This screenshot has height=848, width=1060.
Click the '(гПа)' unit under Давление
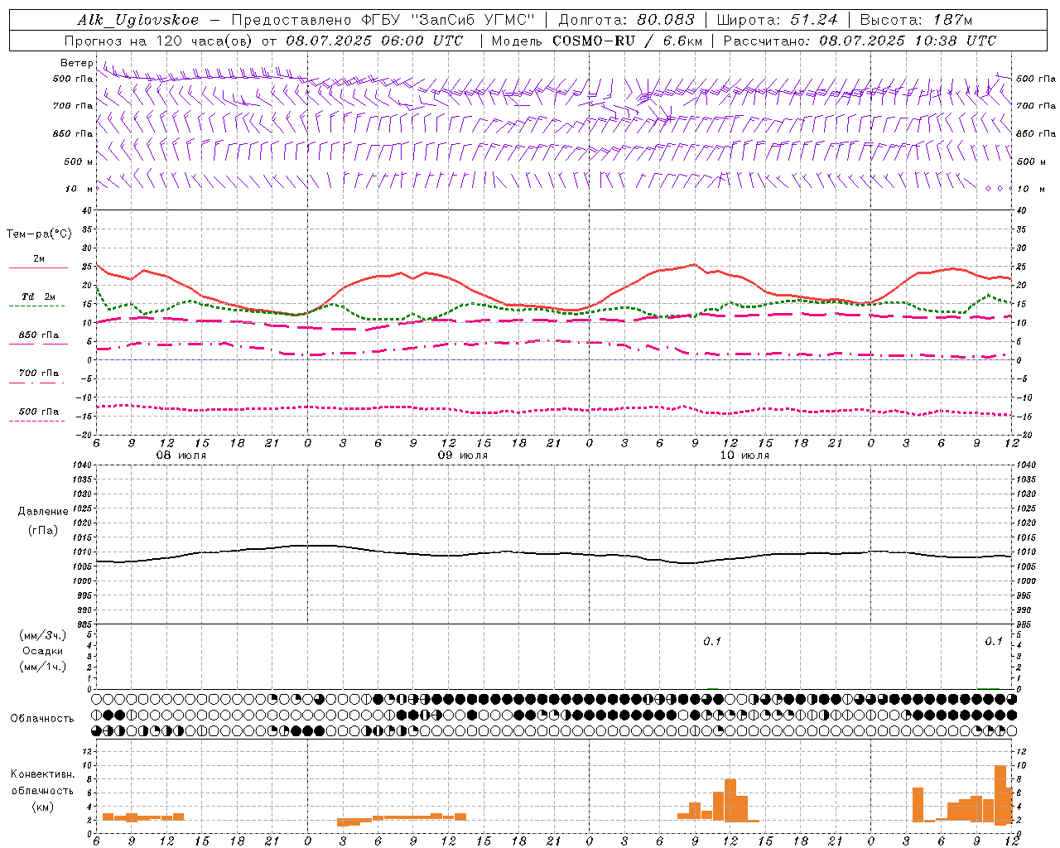pos(43,530)
